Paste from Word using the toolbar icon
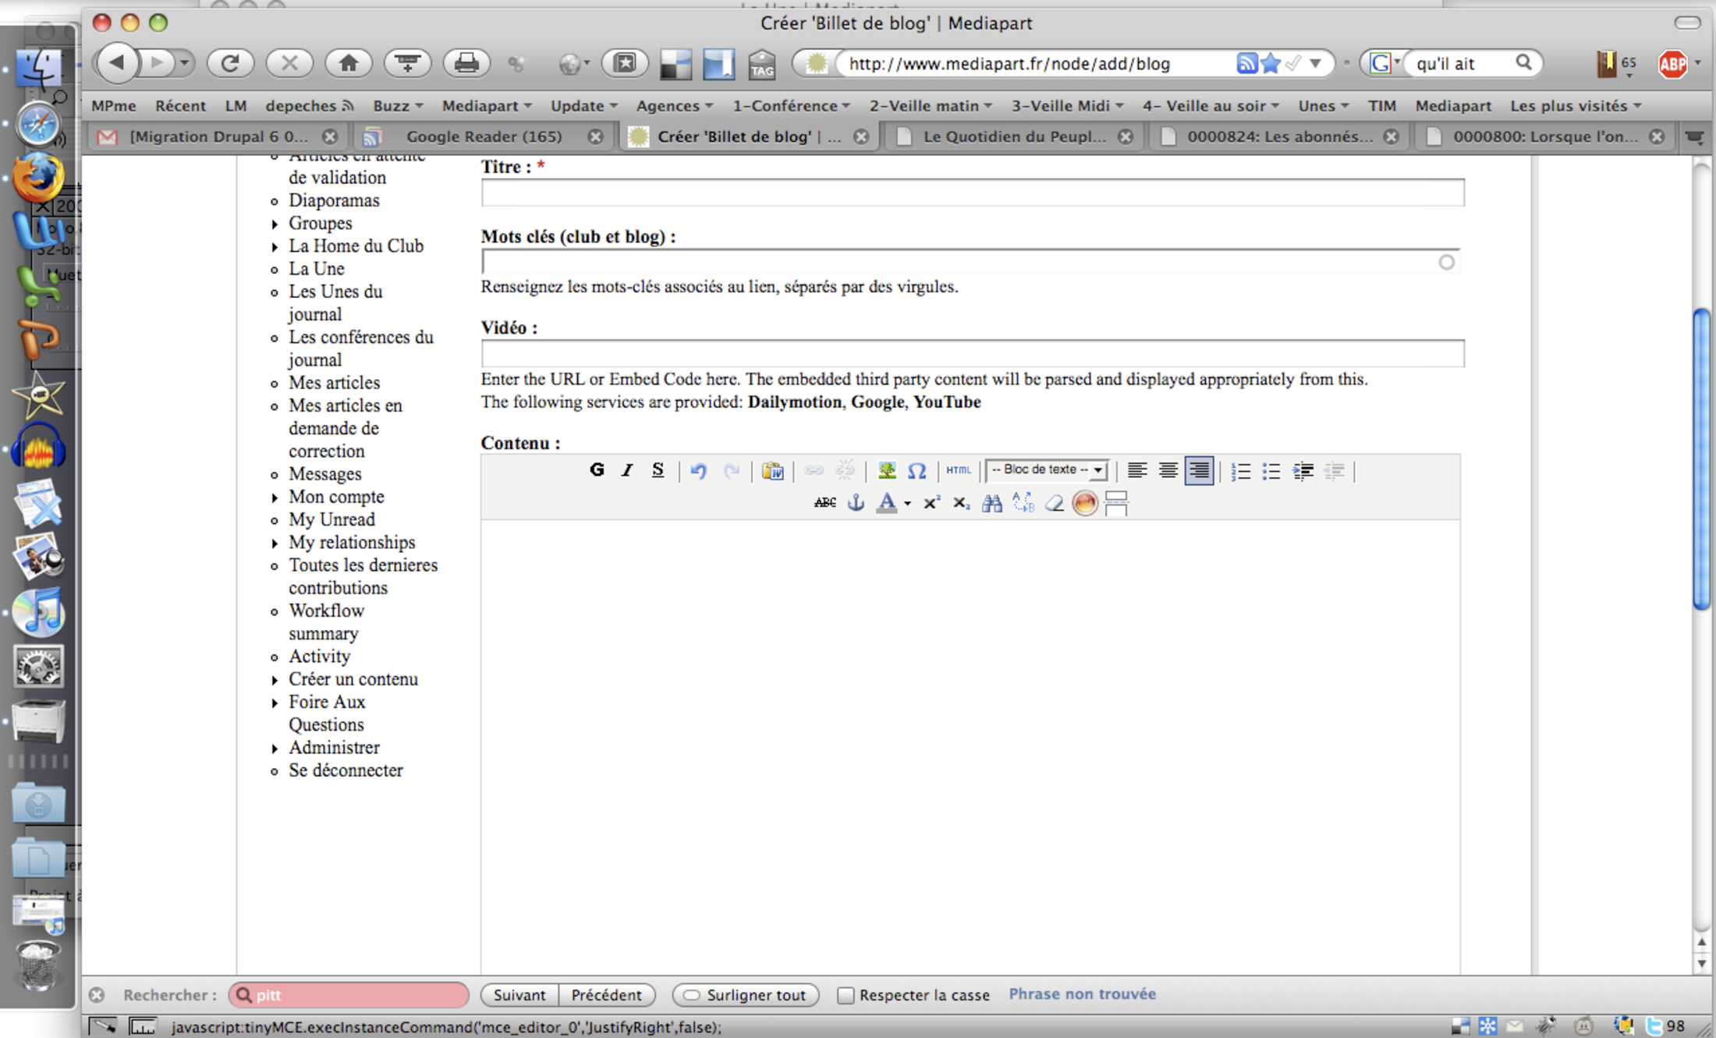 [x=773, y=471]
